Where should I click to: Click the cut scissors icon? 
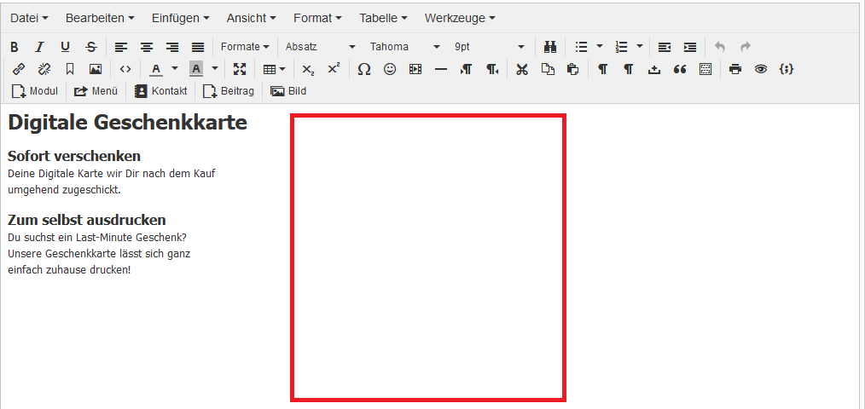(x=522, y=69)
